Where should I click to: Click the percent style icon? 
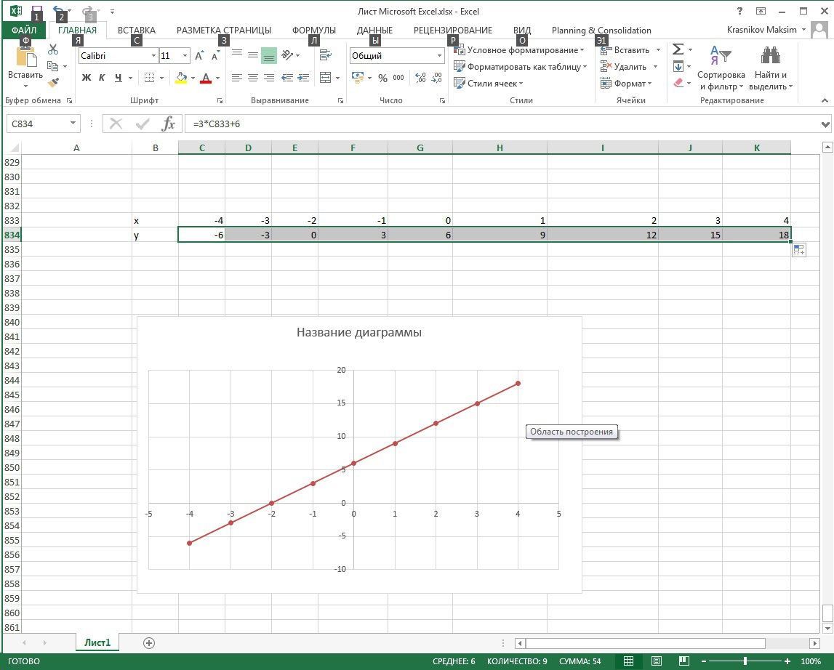[x=382, y=78]
